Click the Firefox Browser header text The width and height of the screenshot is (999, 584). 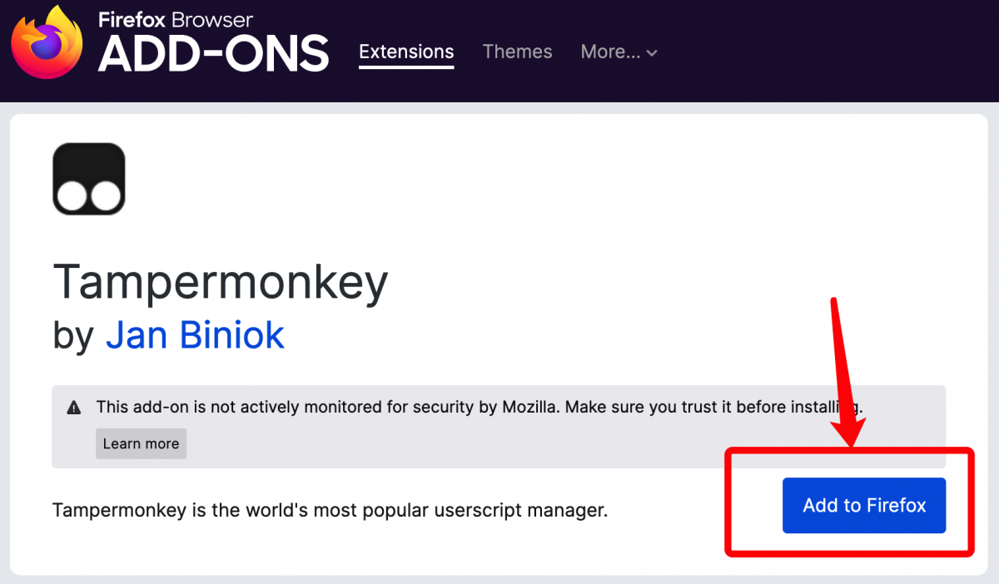coord(176,19)
